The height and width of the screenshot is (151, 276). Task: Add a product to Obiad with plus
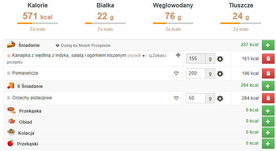point(267,122)
